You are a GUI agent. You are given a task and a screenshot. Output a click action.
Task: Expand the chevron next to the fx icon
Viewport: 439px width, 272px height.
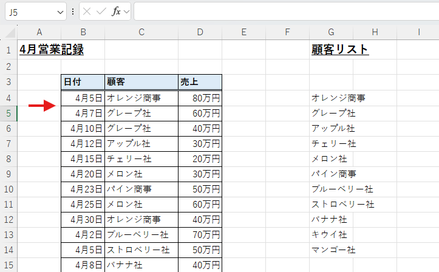point(126,12)
